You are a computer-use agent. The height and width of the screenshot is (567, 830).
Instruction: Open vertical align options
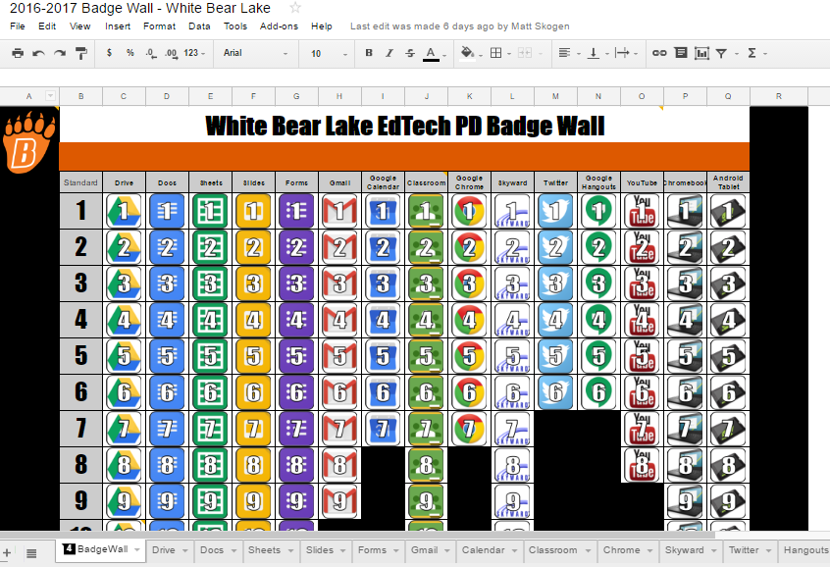[594, 53]
